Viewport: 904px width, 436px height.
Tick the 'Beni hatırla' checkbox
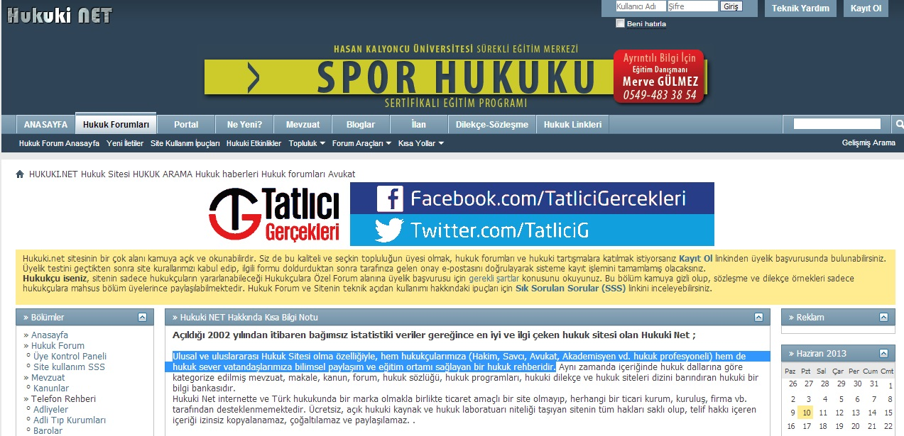620,23
